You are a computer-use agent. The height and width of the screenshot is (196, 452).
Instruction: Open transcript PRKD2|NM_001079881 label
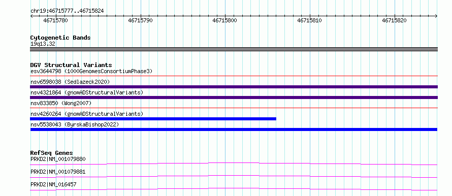tap(58, 172)
